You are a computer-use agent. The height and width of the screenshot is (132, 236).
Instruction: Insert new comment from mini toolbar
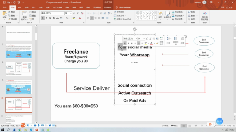coord(162,41)
